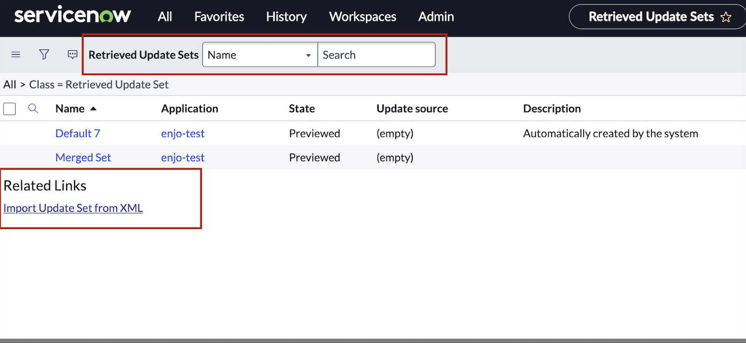Sort by the Application column header

190,109
